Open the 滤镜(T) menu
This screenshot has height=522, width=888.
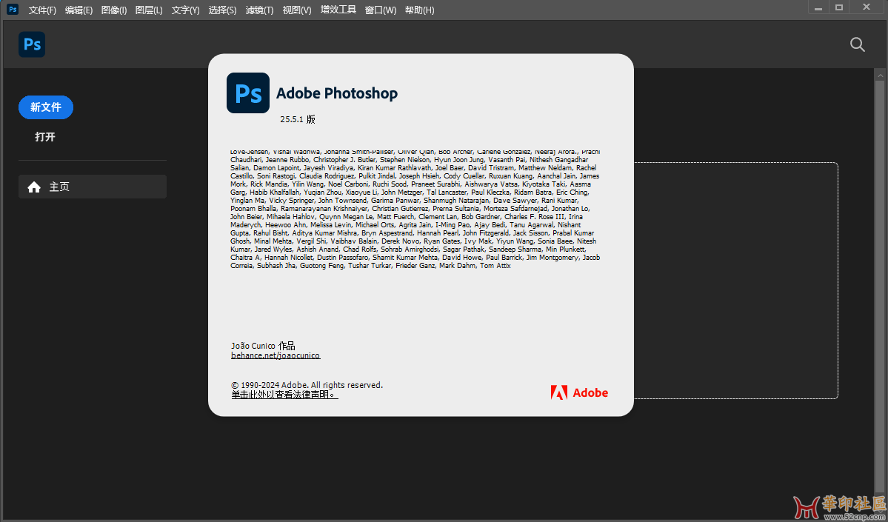tap(258, 10)
